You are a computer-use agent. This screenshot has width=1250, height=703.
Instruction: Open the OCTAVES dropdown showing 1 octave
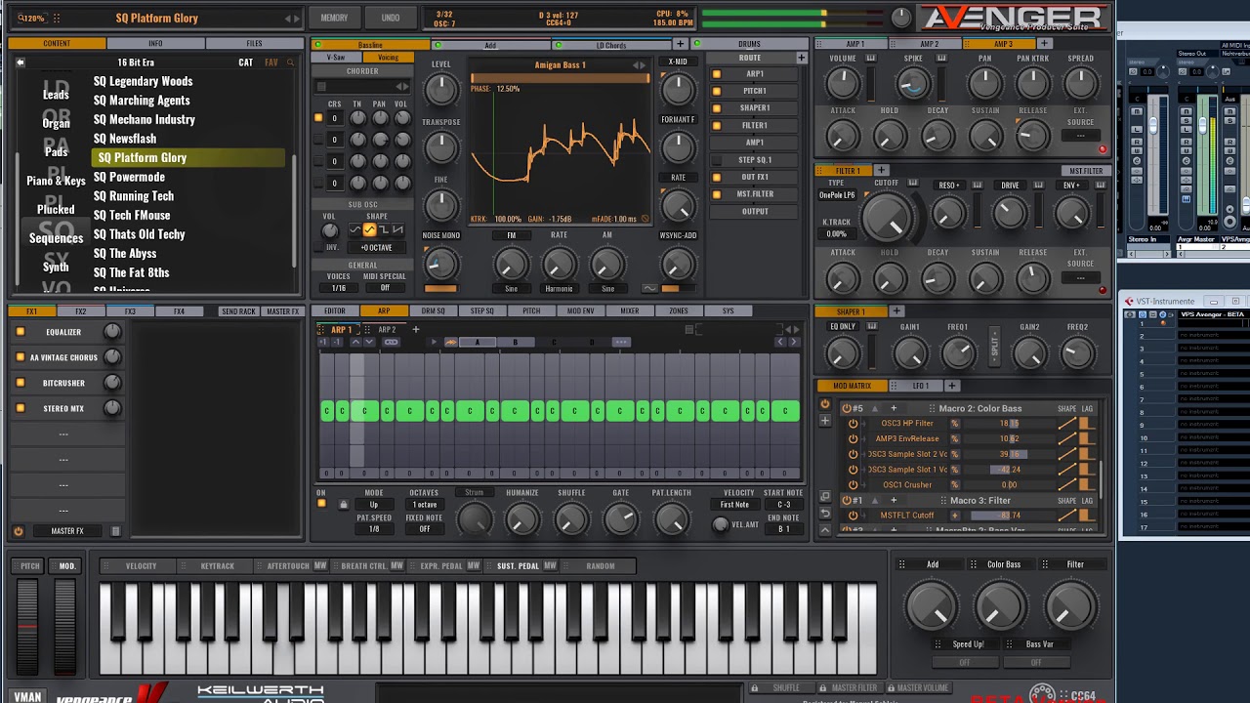[x=425, y=505]
